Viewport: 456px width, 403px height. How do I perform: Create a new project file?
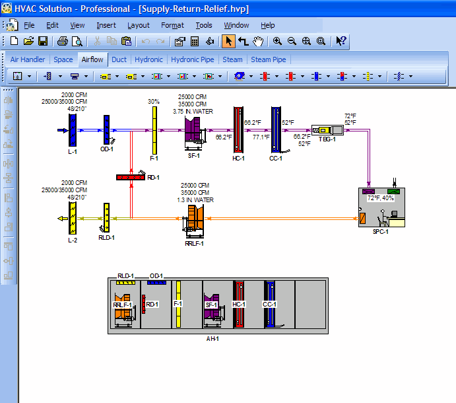coord(15,41)
